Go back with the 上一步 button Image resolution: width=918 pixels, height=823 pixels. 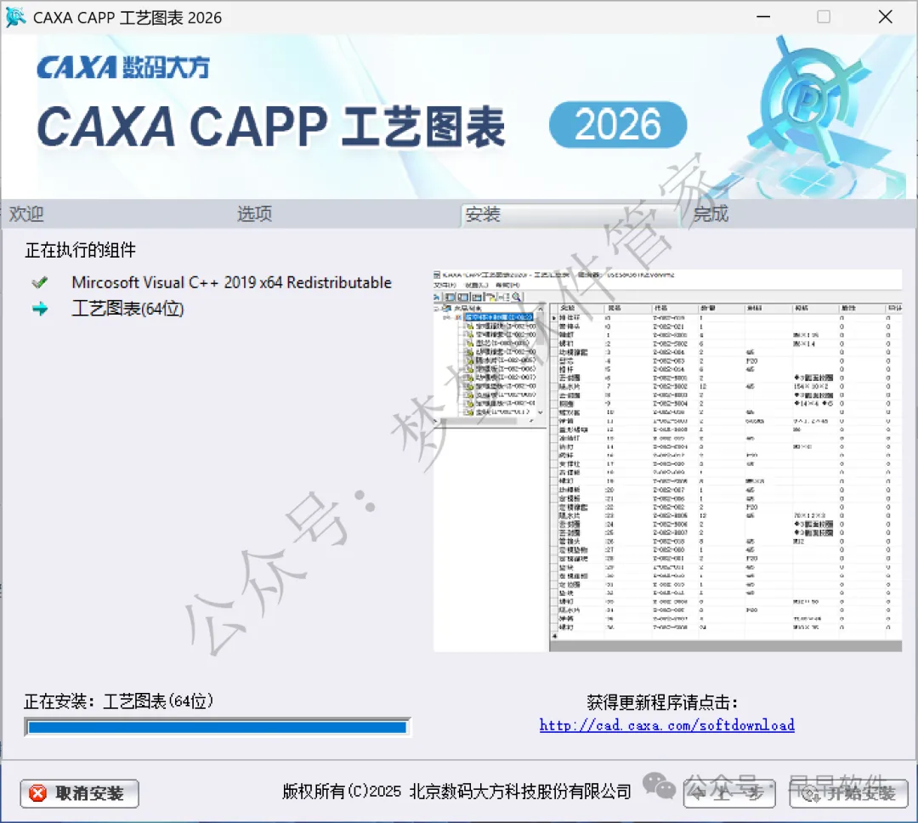coord(729,793)
